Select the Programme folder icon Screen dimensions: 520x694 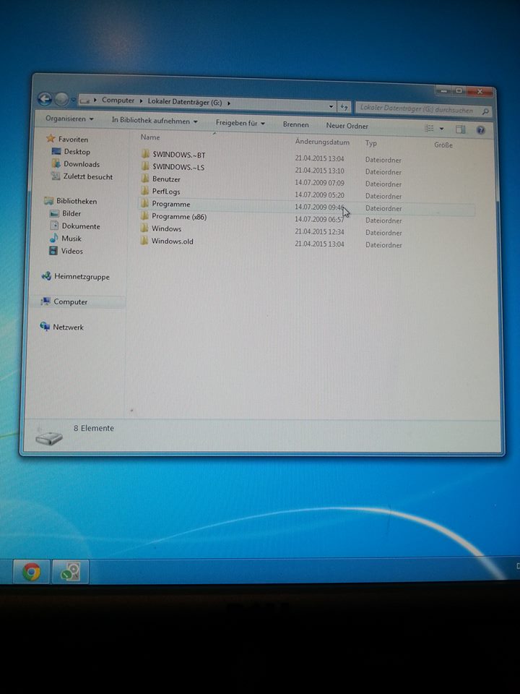coord(144,203)
